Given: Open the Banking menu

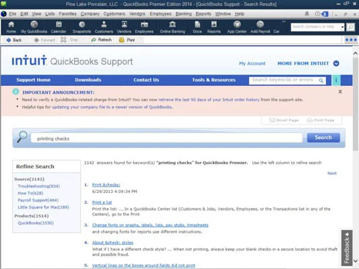Looking at the screenshot, I should point(184,13).
